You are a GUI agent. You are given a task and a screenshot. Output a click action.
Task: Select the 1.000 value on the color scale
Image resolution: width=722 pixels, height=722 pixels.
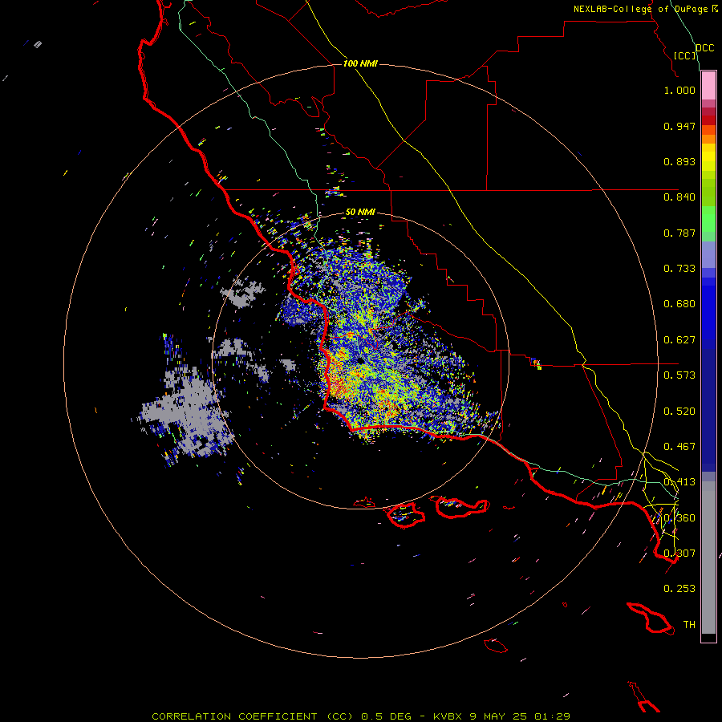click(x=679, y=90)
